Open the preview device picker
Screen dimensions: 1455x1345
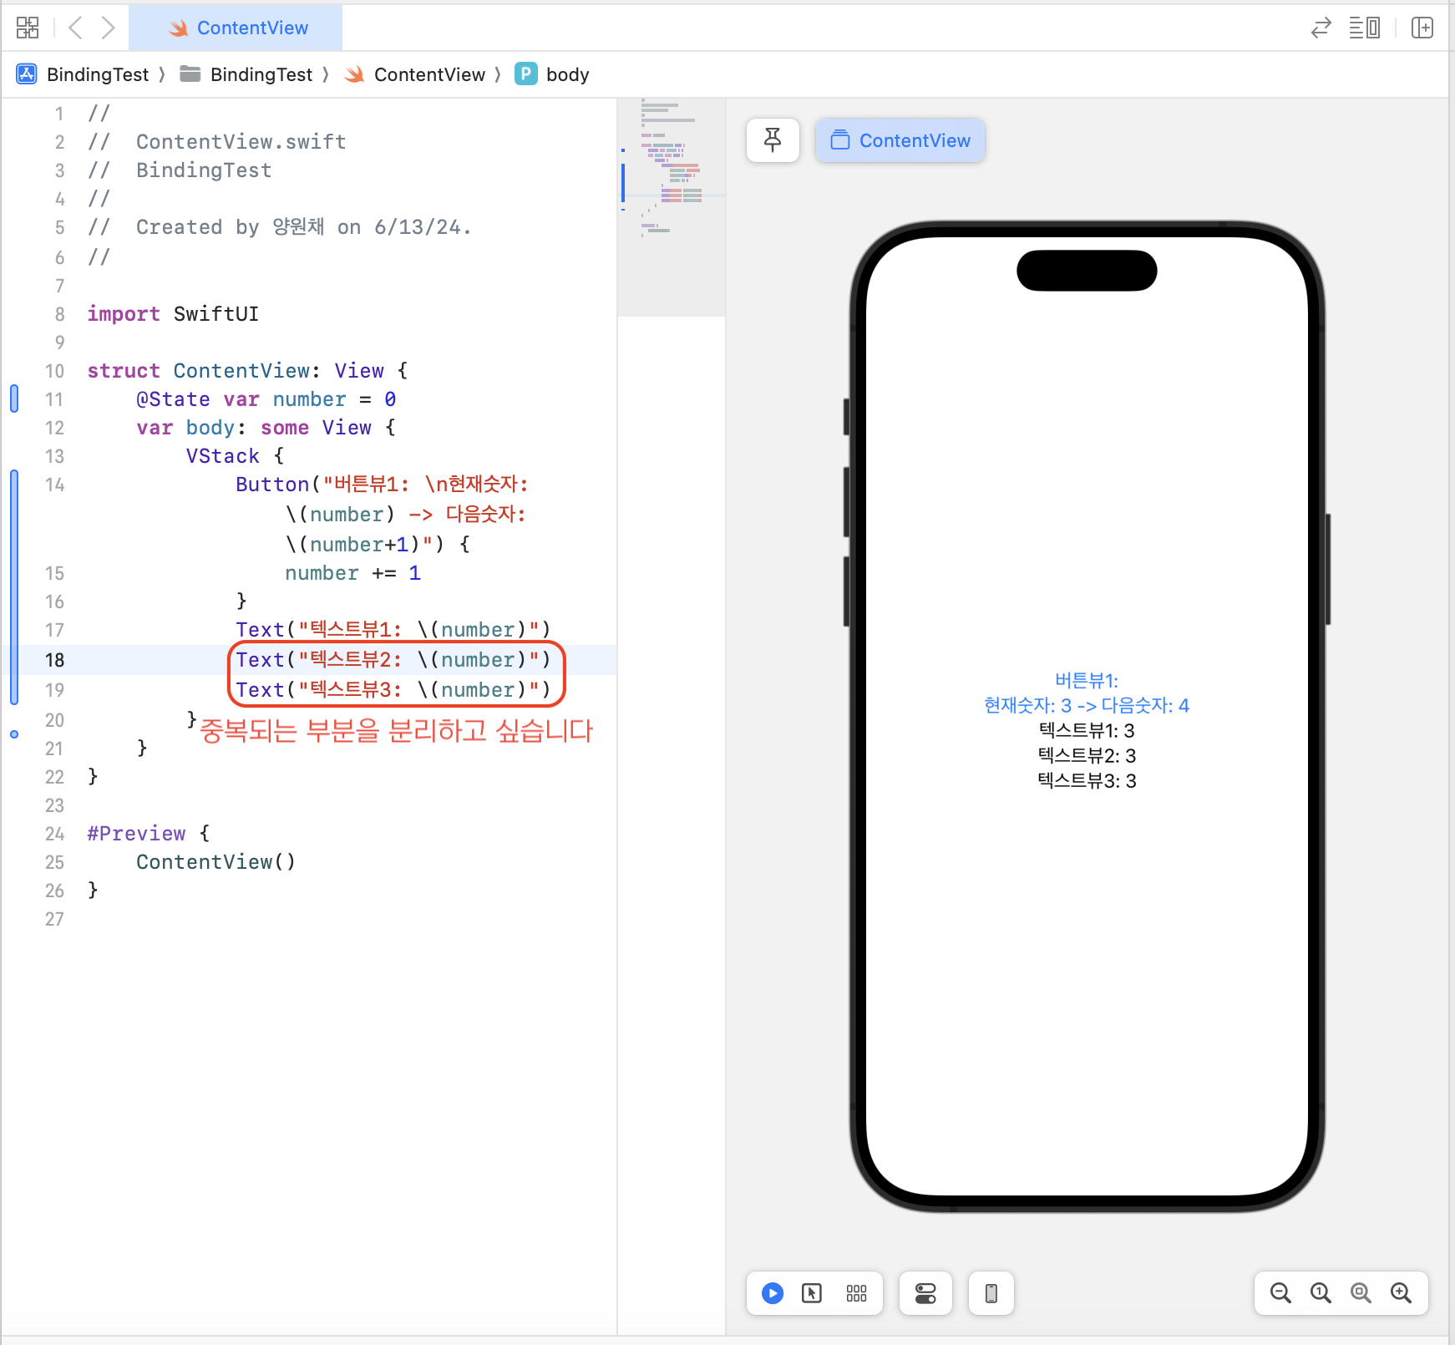[x=991, y=1293]
